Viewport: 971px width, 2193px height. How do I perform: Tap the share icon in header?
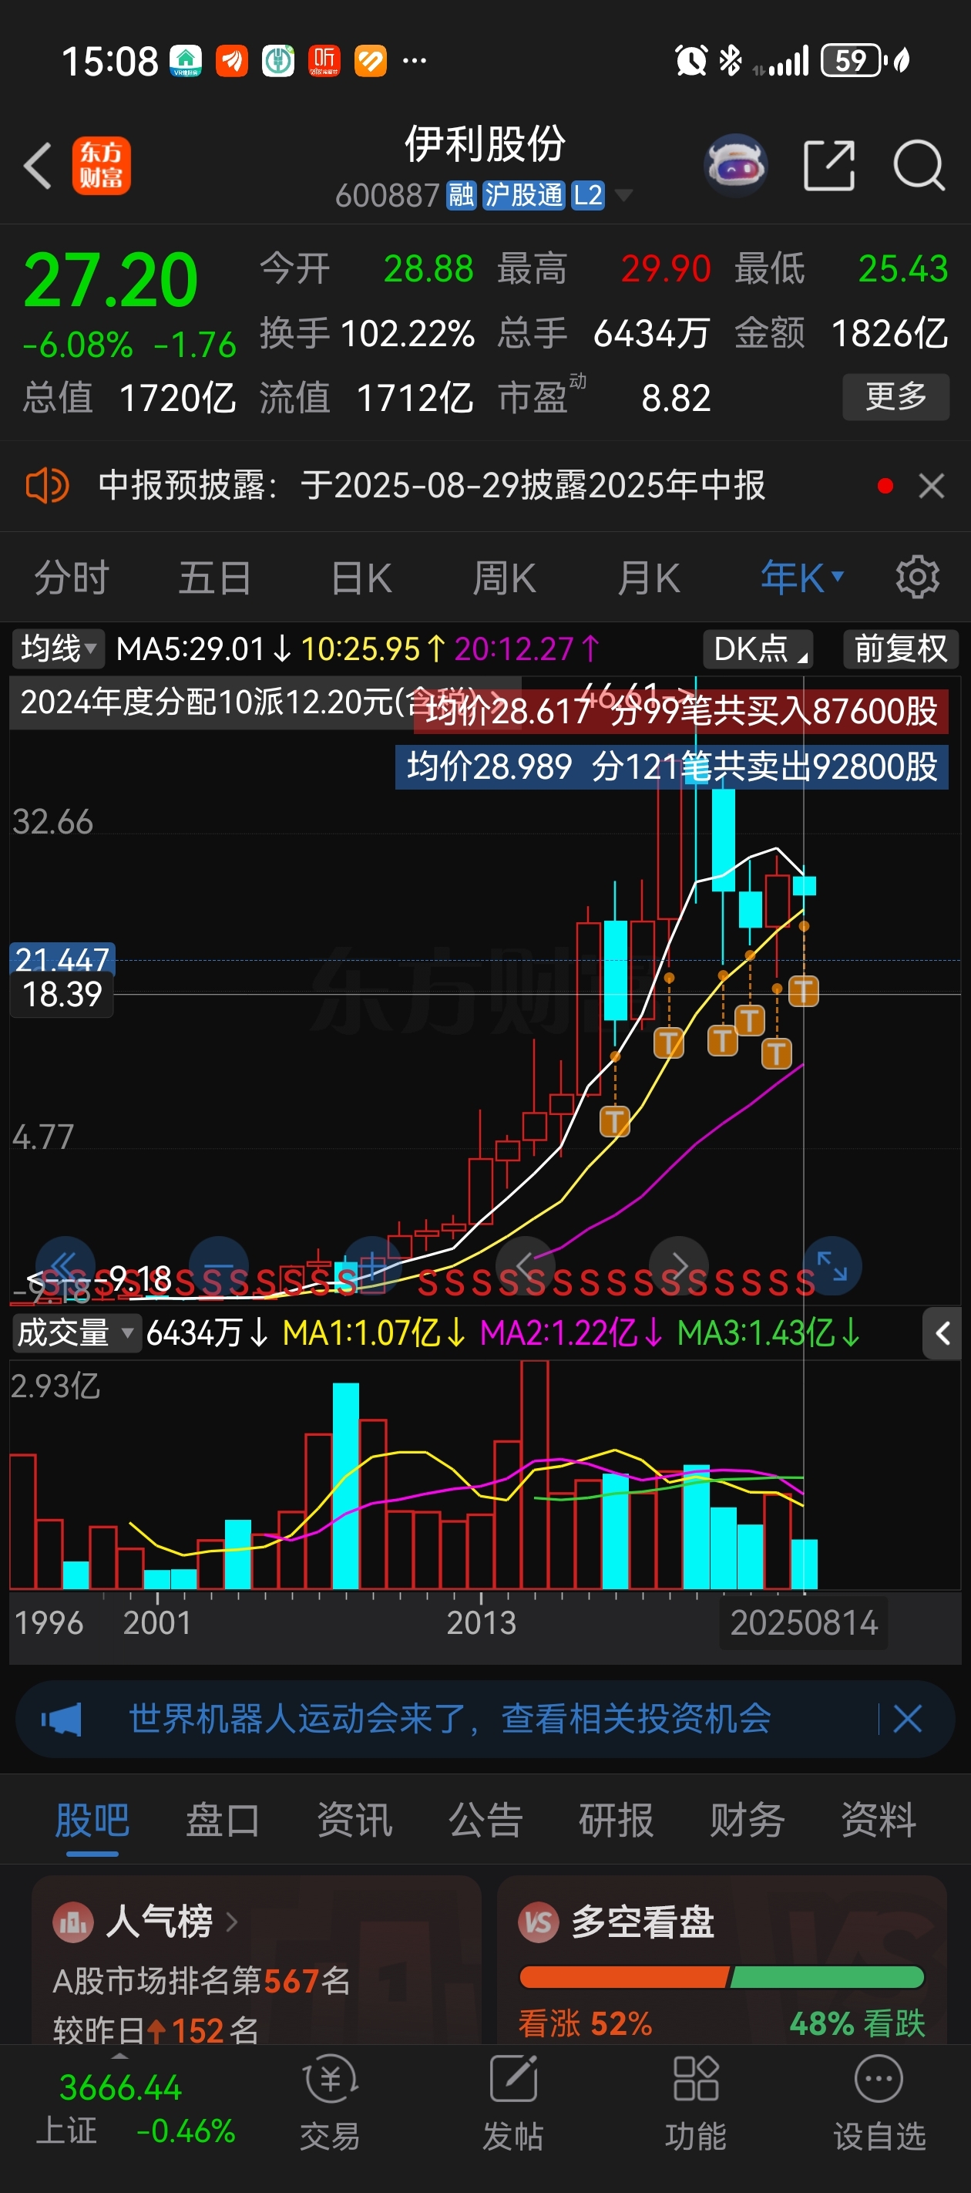pos(829,165)
